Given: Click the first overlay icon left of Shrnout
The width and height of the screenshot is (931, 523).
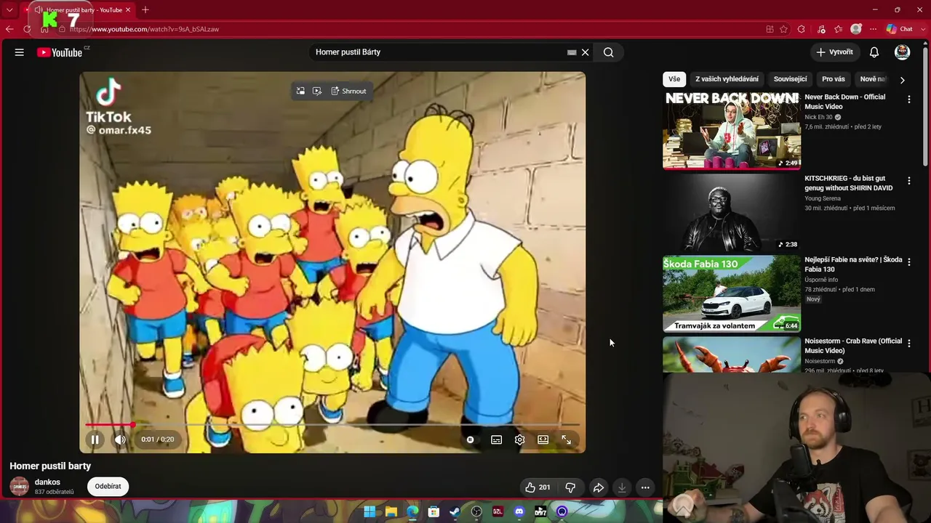Looking at the screenshot, I should 300,92.
